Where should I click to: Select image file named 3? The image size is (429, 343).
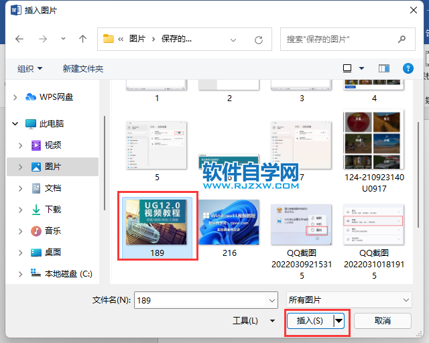coord(302,91)
